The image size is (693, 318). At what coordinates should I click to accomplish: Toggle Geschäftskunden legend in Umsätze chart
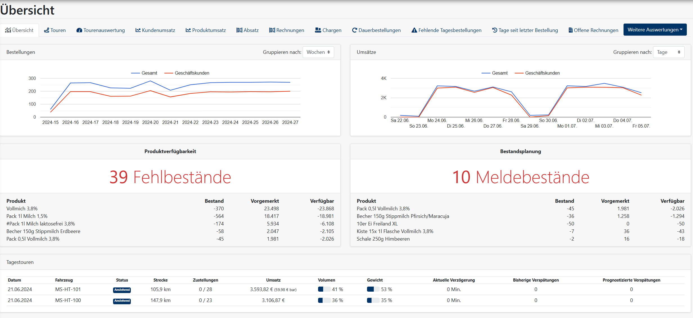pos(537,73)
